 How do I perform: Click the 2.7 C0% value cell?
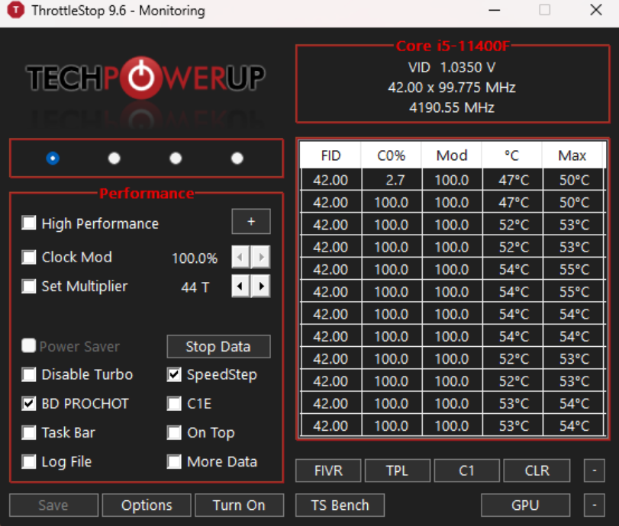coord(392,180)
